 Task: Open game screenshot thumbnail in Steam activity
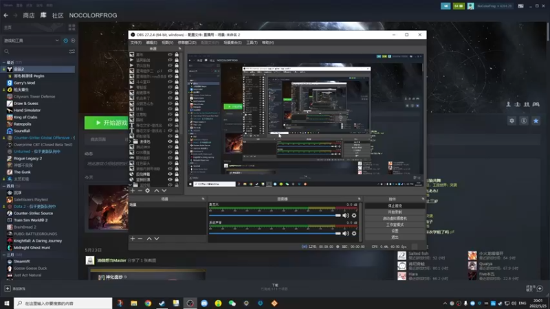pos(108,207)
